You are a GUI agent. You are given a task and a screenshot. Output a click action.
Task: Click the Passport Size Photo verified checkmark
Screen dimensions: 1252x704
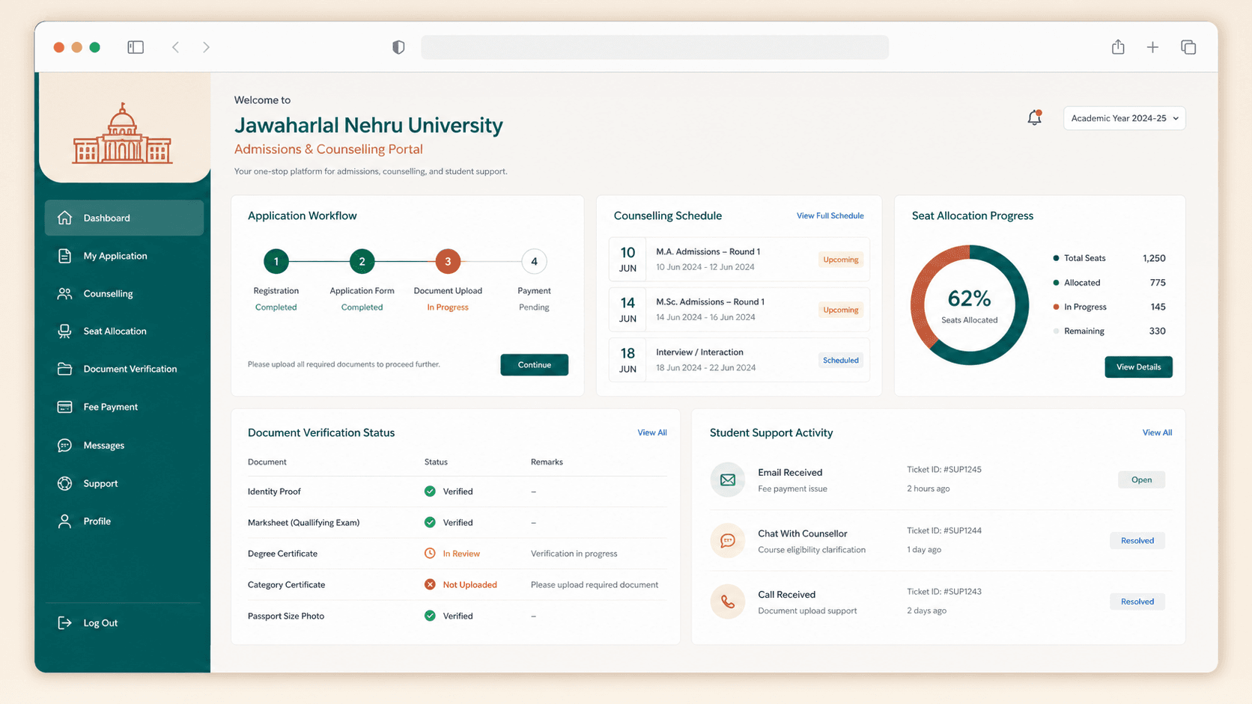(x=430, y=616)
